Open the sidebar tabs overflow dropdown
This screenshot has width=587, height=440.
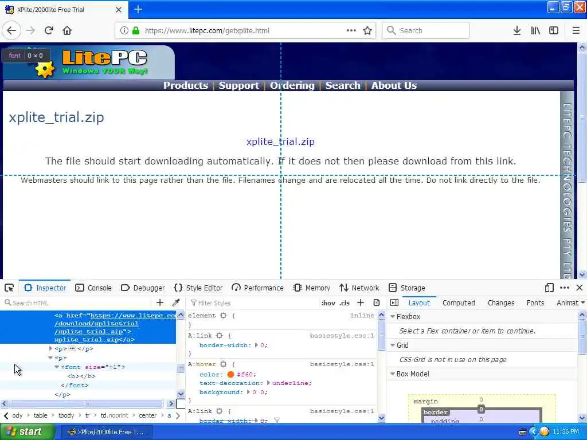coord(583,302)
